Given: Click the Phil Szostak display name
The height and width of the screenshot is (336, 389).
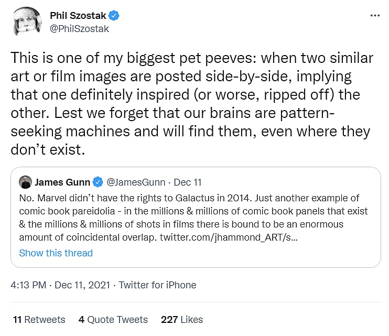Looking at the screenshot, I should 78,15.
